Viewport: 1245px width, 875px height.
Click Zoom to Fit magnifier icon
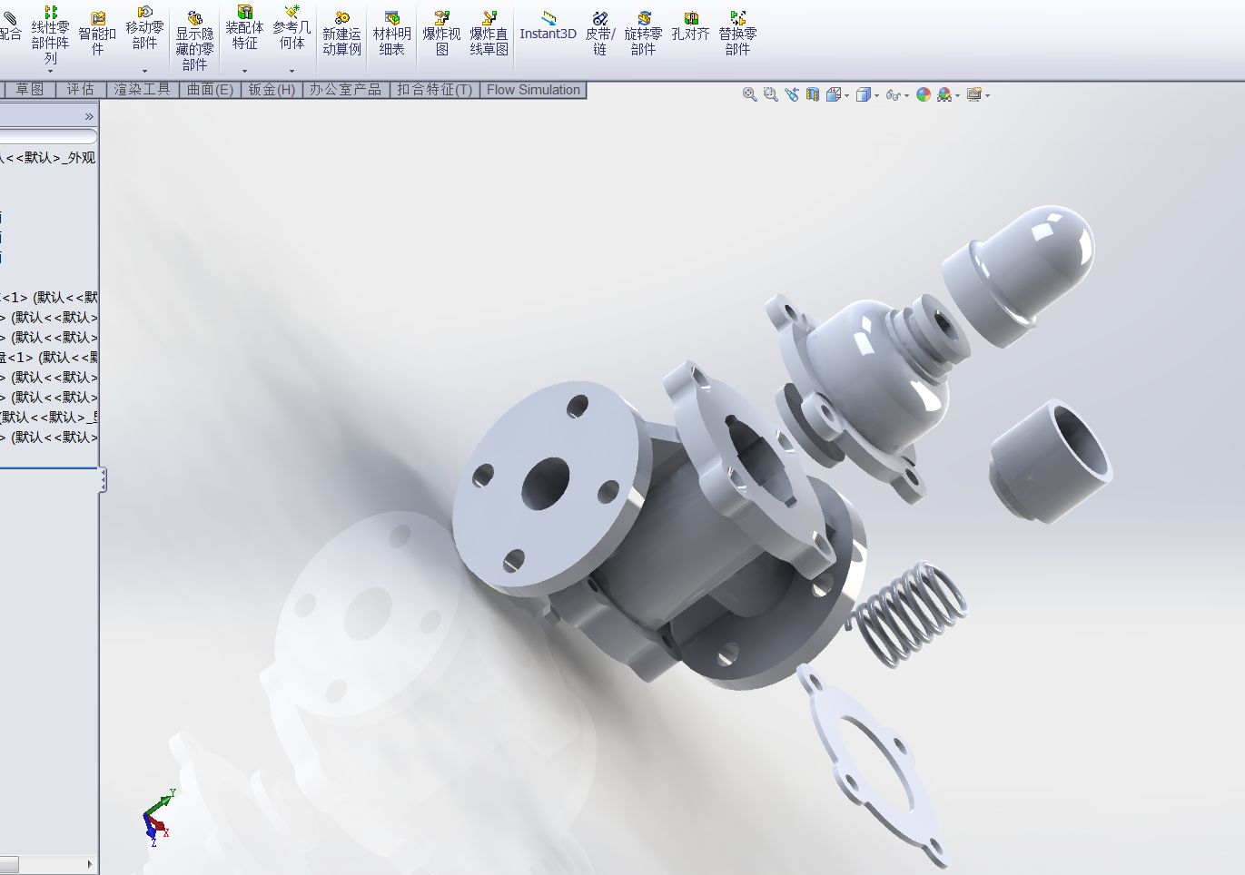point(750,94)
